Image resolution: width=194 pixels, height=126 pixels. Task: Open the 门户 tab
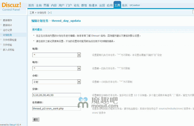pos(69,5)
